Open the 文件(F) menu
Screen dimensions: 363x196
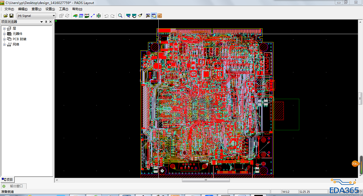[x=9, y=9]
